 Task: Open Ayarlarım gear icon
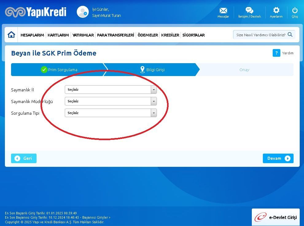(276, 10)
